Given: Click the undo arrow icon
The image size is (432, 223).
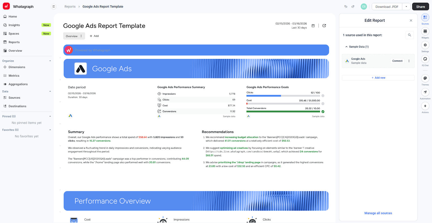Looking at the screenshot, I should [346, 6].
